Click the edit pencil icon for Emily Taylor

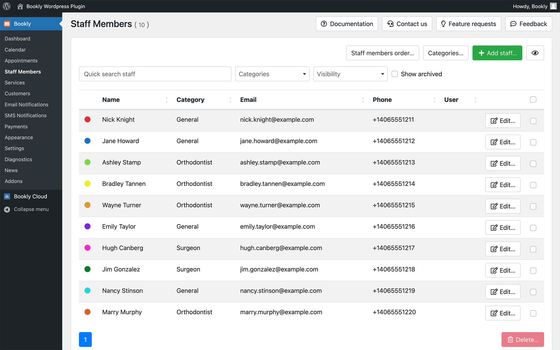click(494, 228)
